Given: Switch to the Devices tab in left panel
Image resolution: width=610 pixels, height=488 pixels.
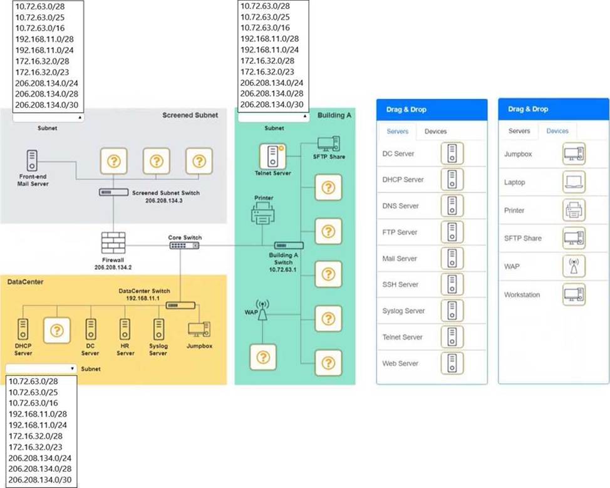Looking at the screenshot, I should (x=435, y=132).
